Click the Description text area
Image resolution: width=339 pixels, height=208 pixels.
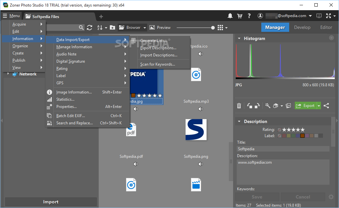(x=283, y=172)
